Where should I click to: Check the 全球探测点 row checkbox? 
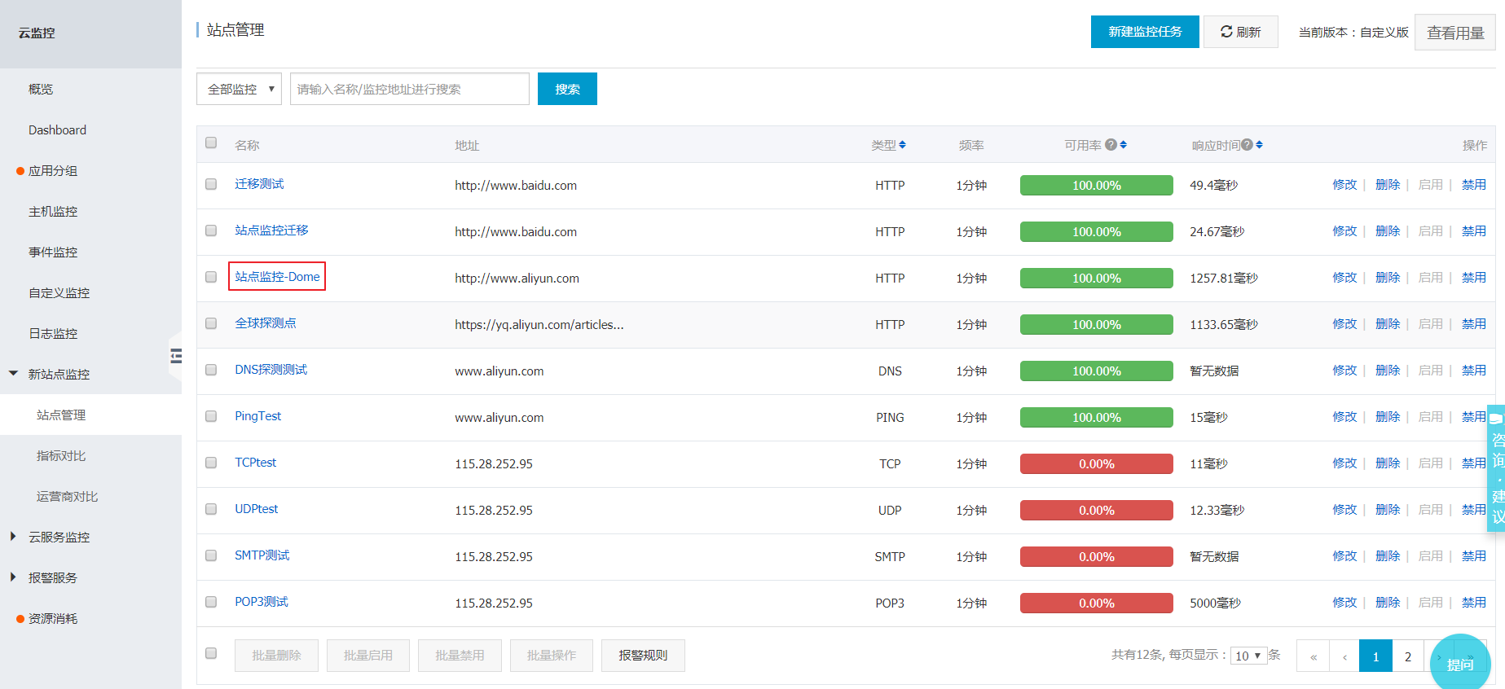pyautogui.click(x=211, y=323)
